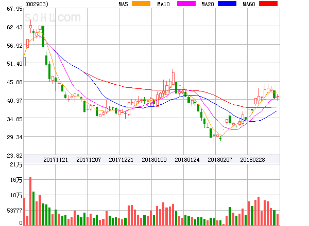The height and width of the screenshot is (226, 309).
Task: Click the 67.95 price axis label
Action: (x=14, y=9)
